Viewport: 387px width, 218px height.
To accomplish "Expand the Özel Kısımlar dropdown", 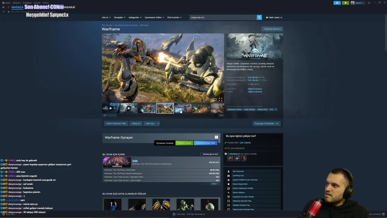I will (x=174, y=17).
